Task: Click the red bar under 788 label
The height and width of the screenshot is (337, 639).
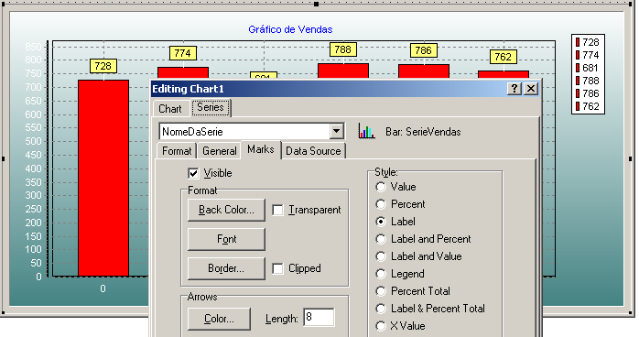Action: [x=343, y=71]
